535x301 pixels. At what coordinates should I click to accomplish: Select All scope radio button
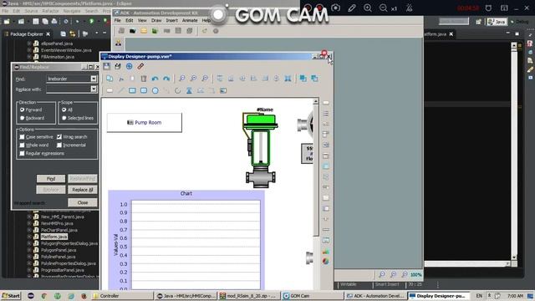[64, 110]
